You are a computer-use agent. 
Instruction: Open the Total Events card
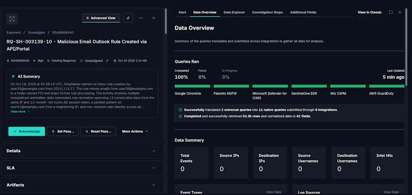click(x=192, y=163)
